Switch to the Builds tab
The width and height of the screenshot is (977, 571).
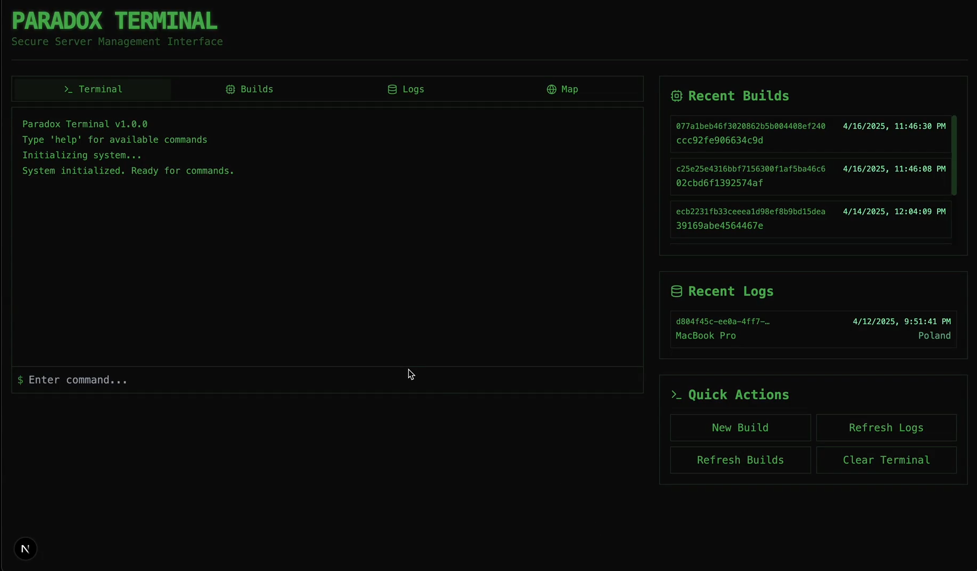[249, 90]
